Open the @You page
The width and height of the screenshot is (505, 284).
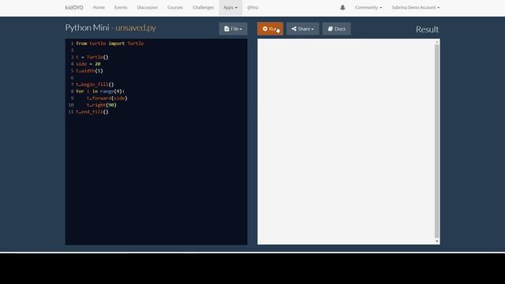click(x=252, y=7)
